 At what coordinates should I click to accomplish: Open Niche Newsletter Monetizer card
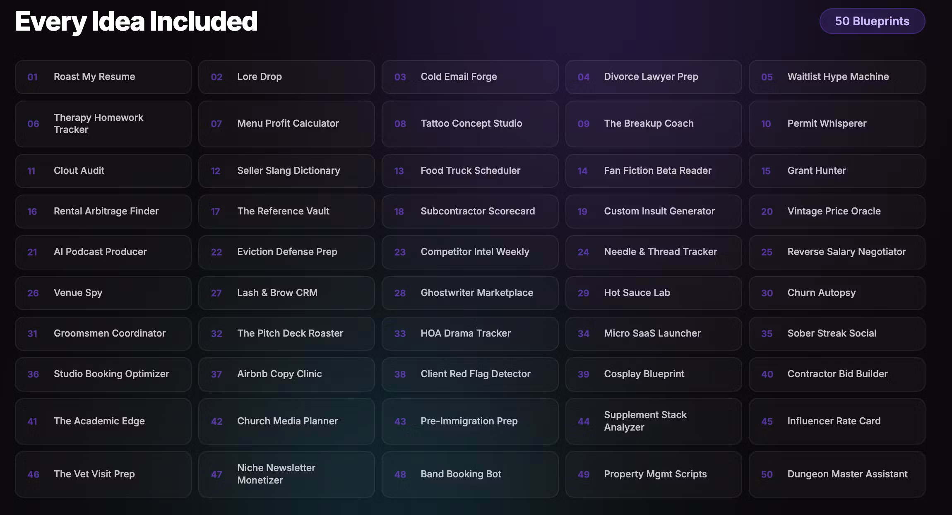tap(286, 474)
